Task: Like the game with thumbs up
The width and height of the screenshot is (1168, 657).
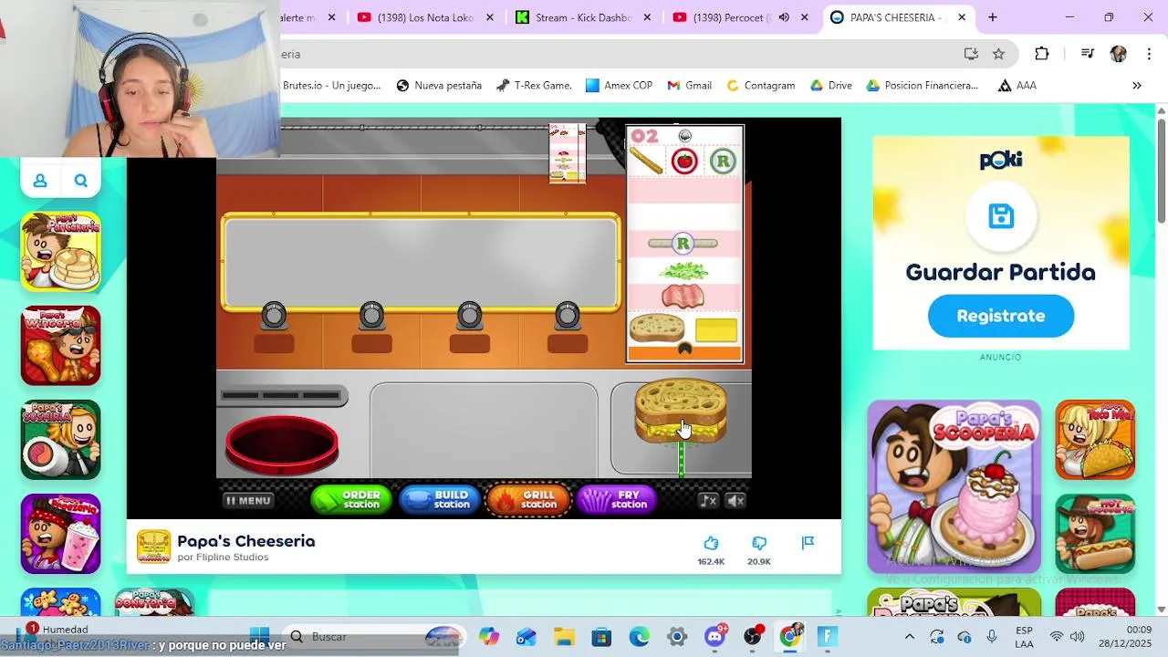Action: (711, 543)
